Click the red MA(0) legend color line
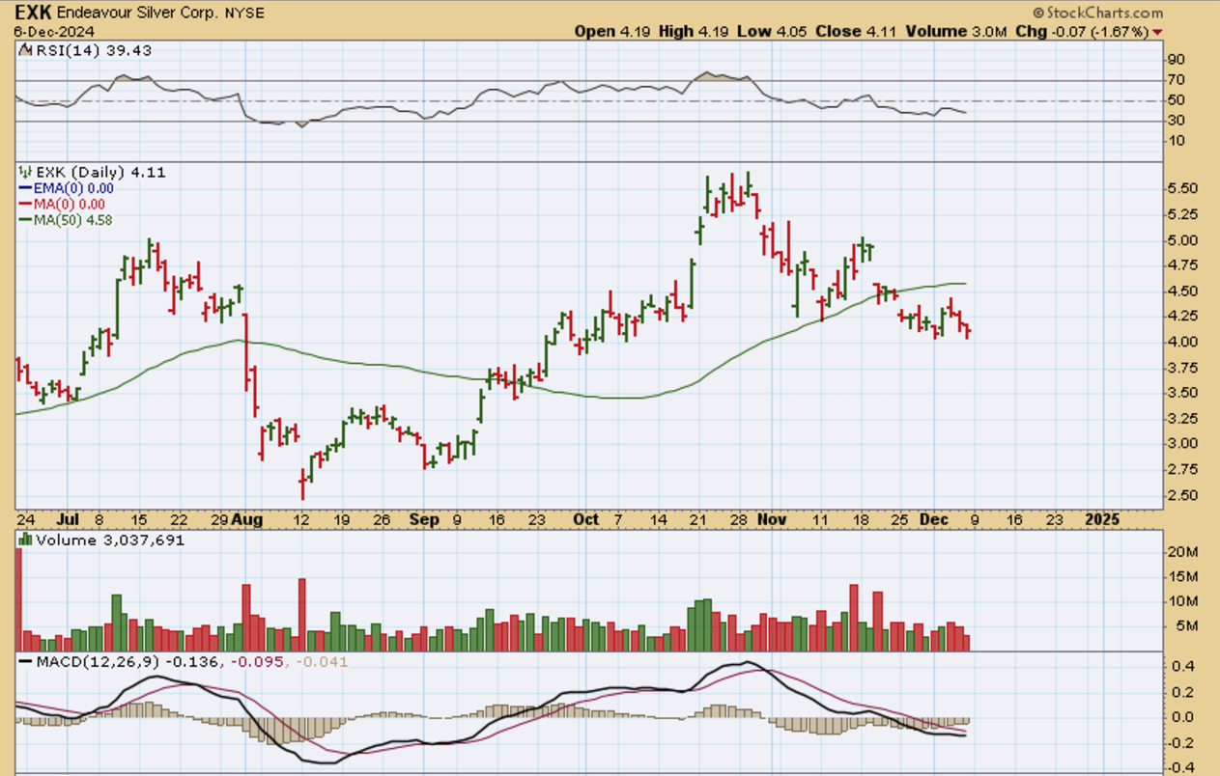Image resolution: width=1220 pixels, height=776 pixels. pyautogui.click(x=25, y=205)
